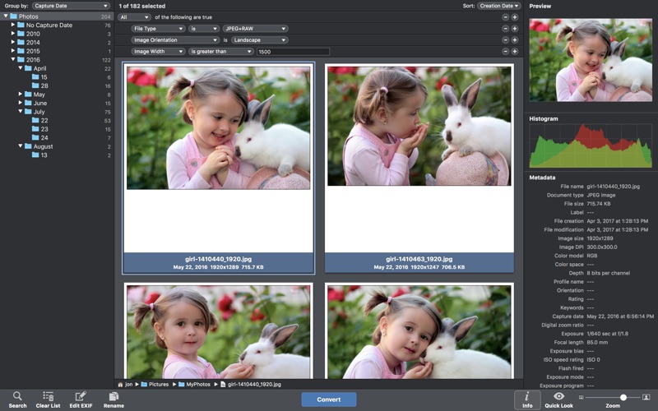Add a rule after Image Width
The image size is (658, 411).
pos(515,51)
